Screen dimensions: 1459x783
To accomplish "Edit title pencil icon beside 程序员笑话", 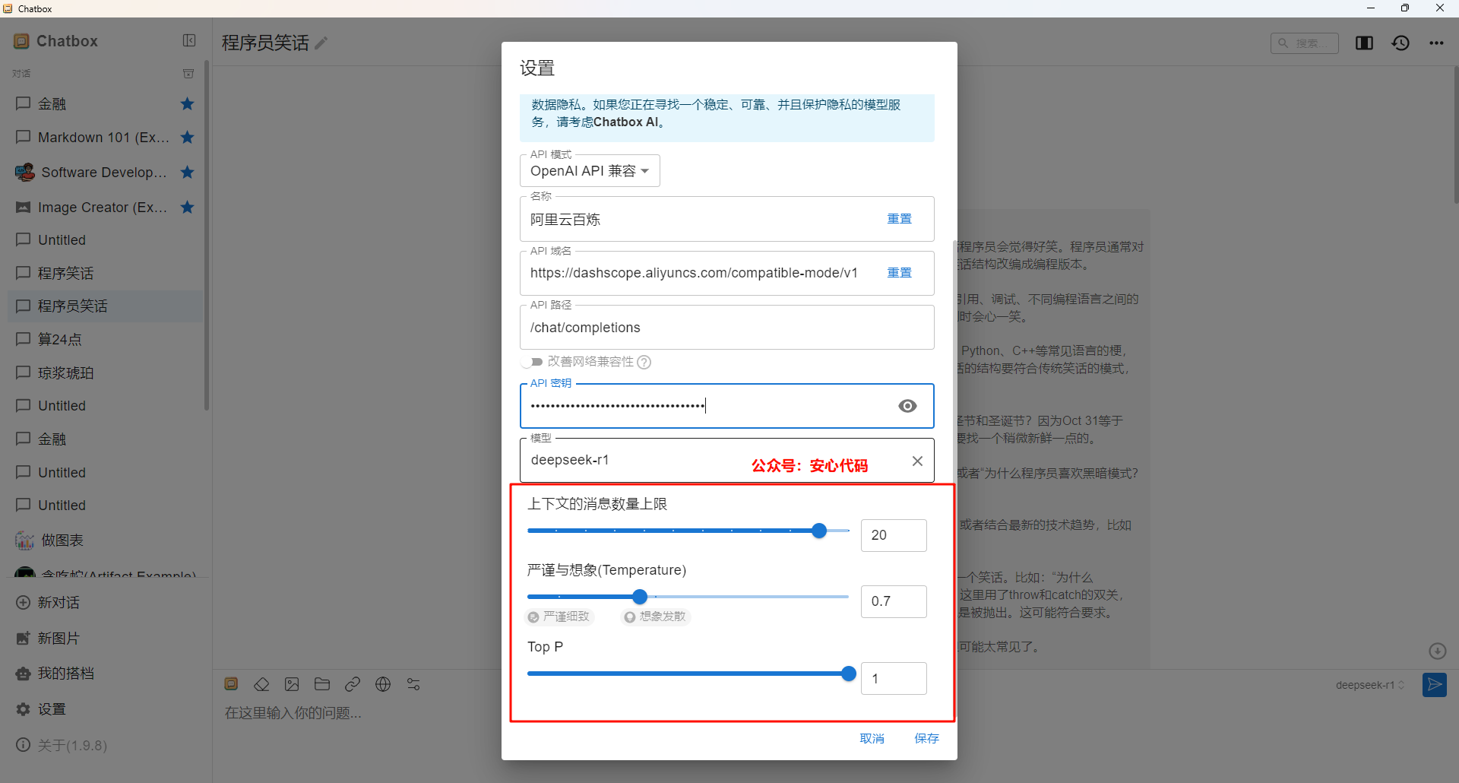I will (x=321, y=43).
